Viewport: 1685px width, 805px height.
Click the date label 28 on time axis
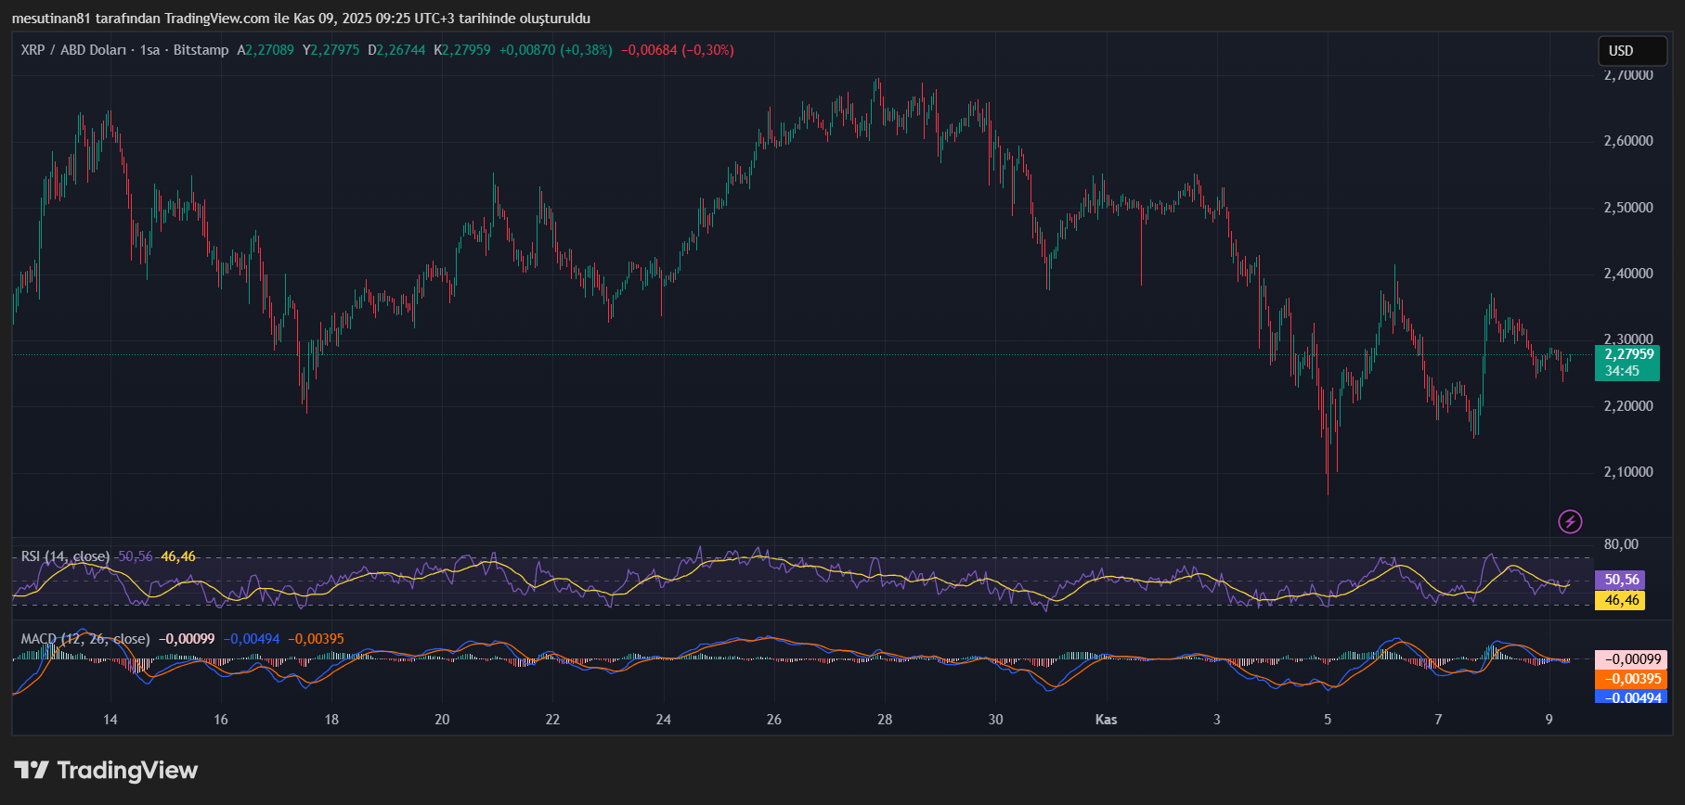885,720
